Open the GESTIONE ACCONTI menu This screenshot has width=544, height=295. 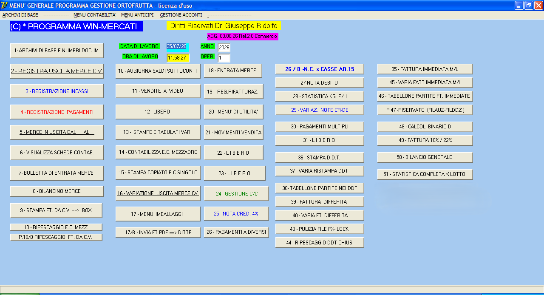181,15
